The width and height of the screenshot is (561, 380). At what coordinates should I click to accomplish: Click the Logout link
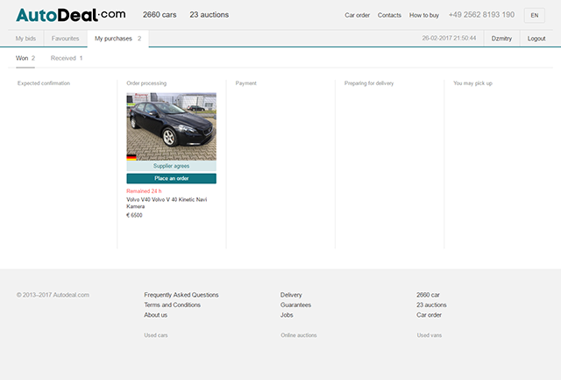coord(536,39)
